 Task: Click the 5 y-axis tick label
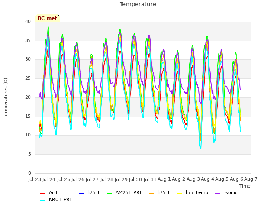tap(29, 154)
